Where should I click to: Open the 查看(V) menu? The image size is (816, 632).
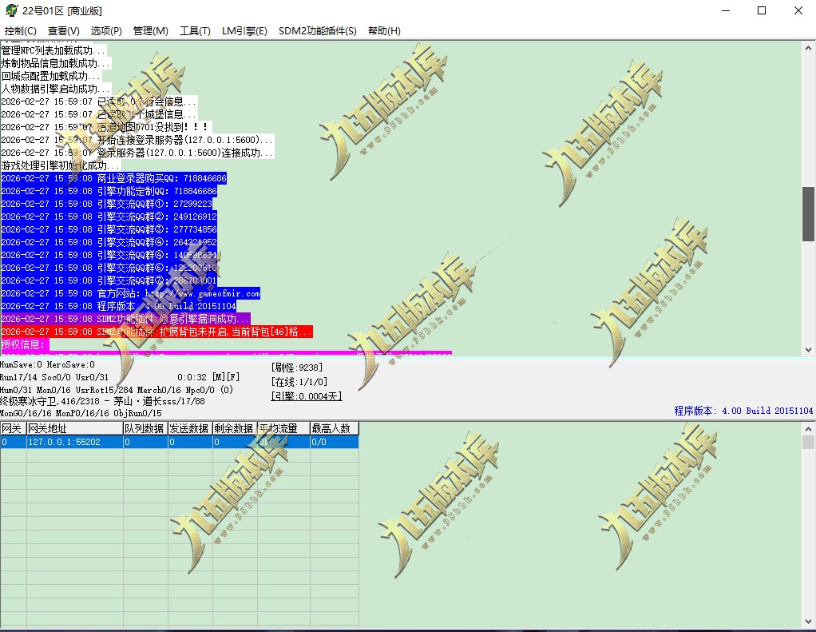tap(64, 30)
